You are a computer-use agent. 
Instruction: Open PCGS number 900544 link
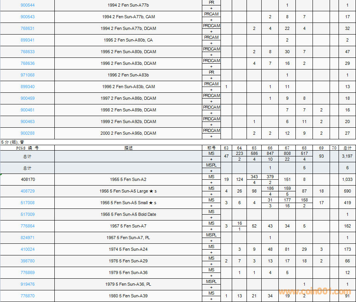pos(28,5)
